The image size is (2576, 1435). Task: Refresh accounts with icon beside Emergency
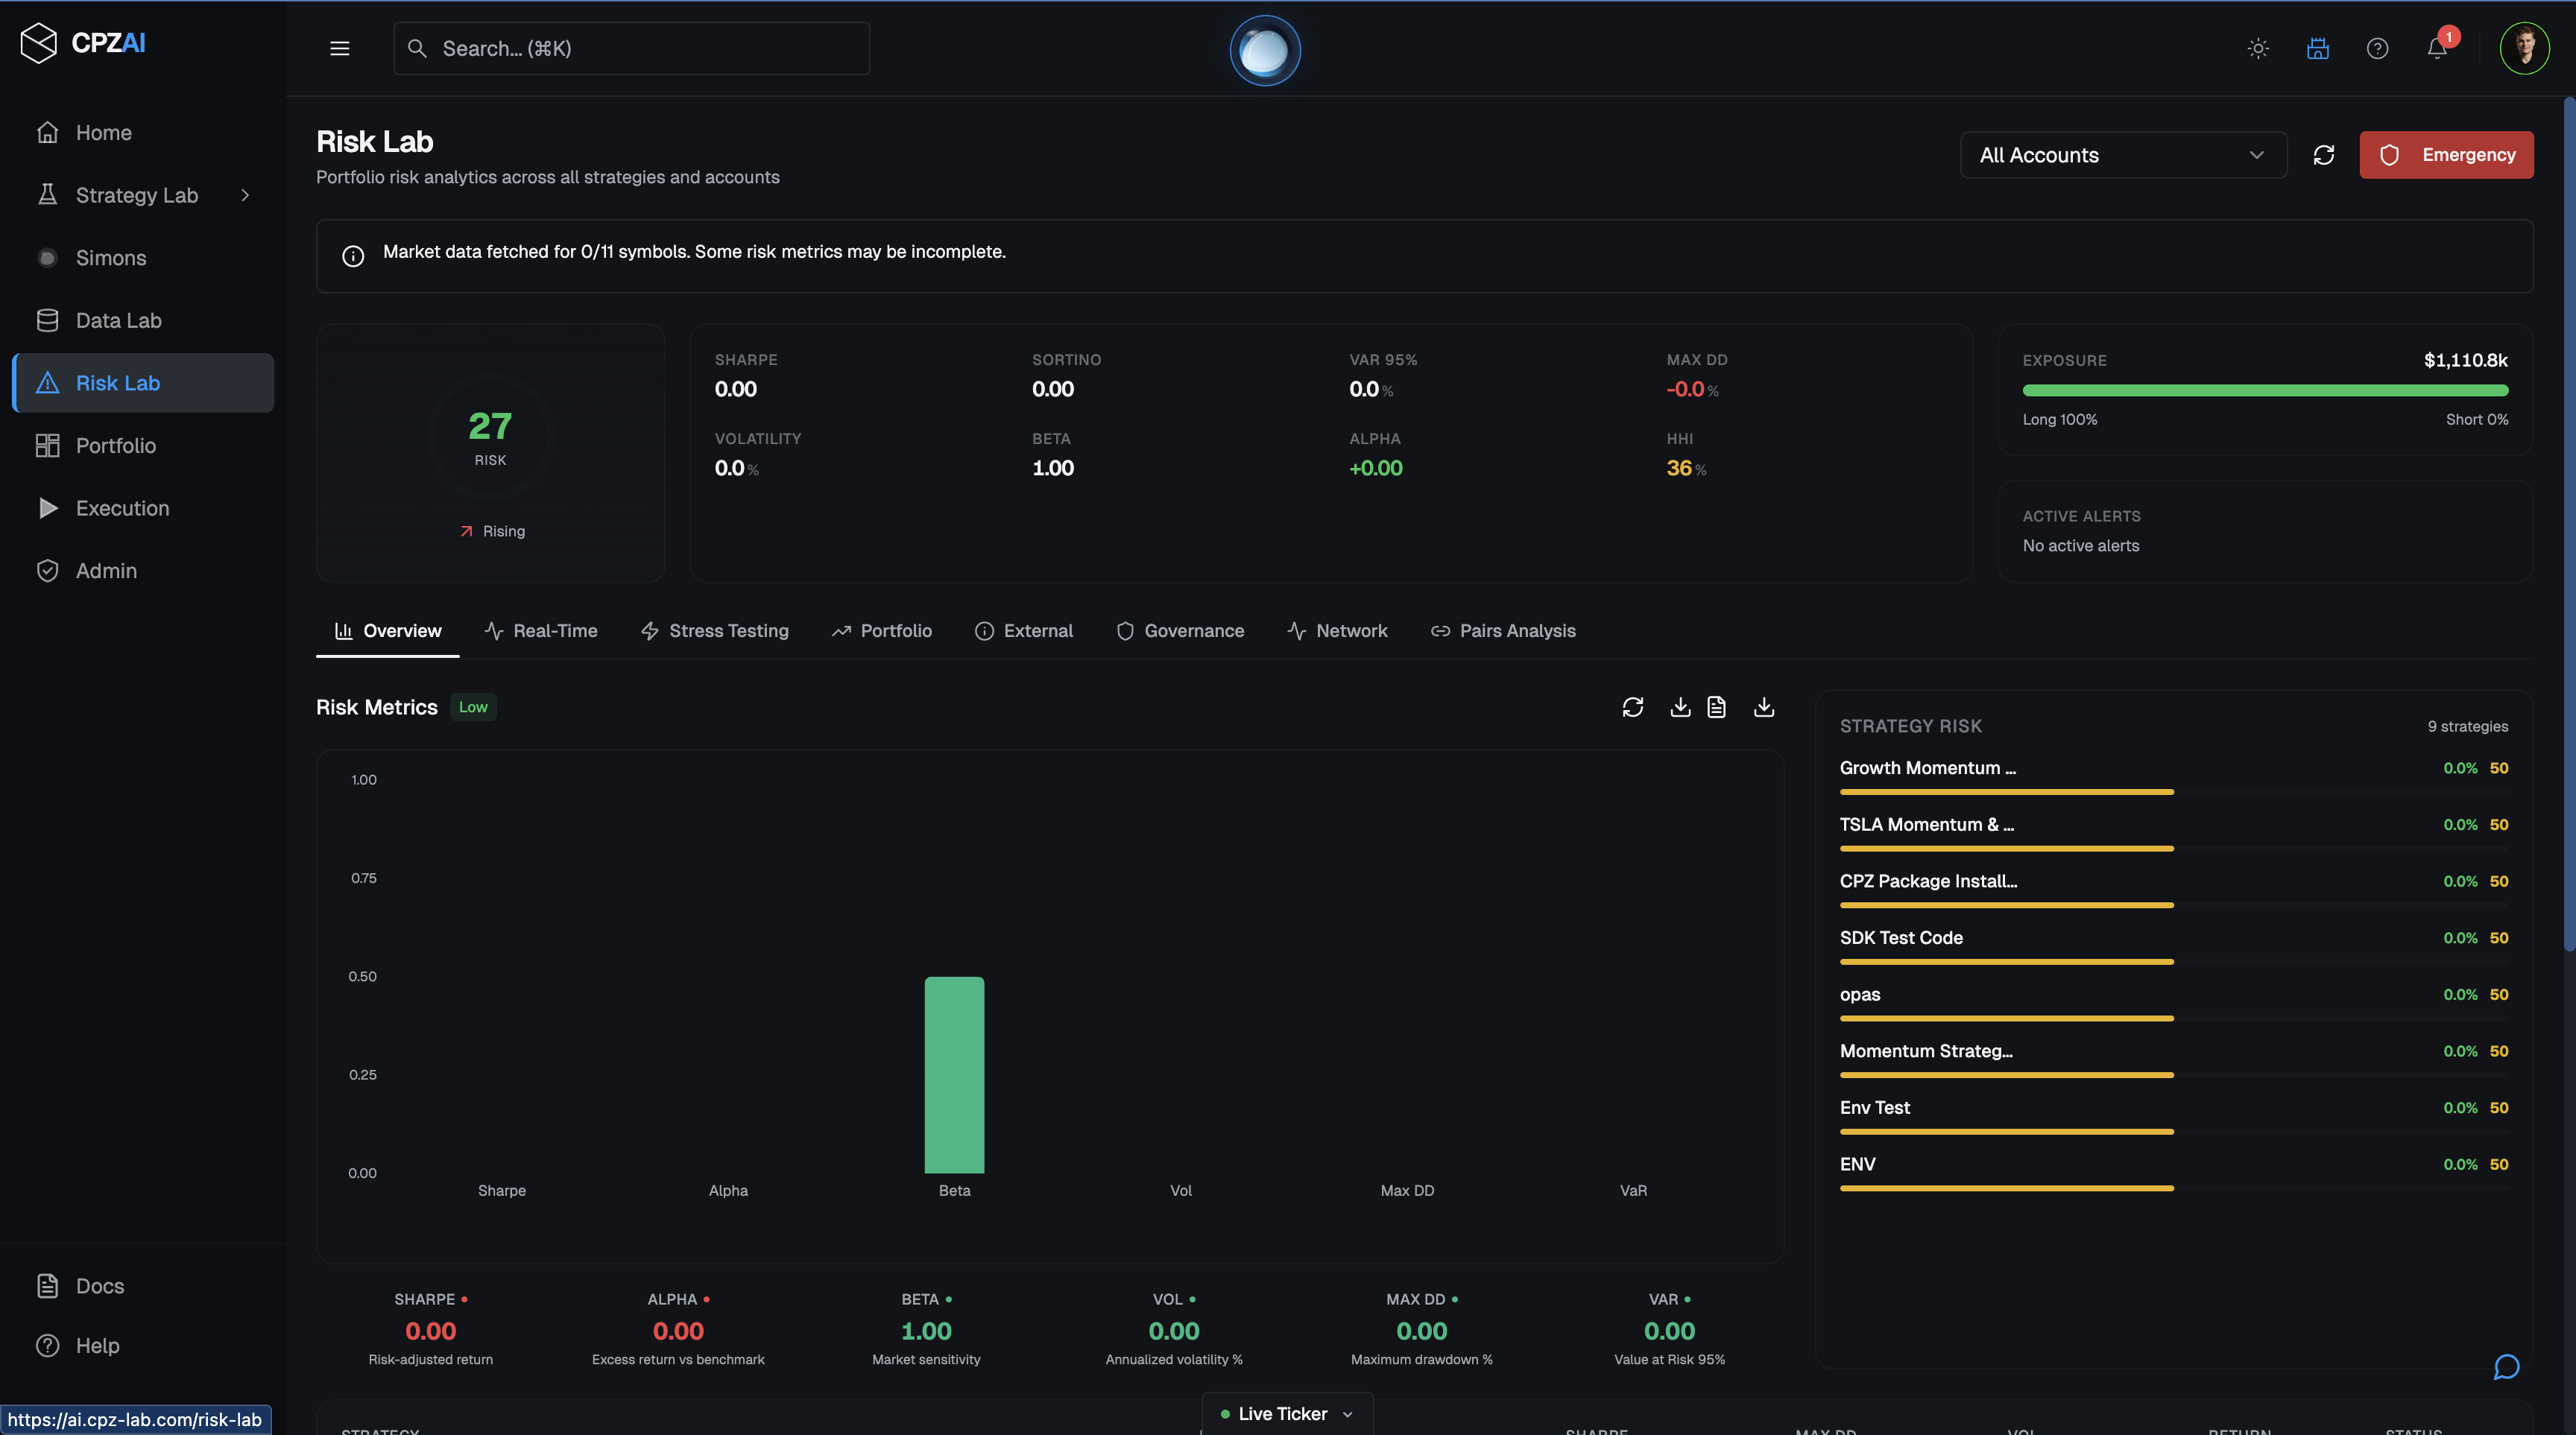pyautogui.click(x=2323, y=155)
